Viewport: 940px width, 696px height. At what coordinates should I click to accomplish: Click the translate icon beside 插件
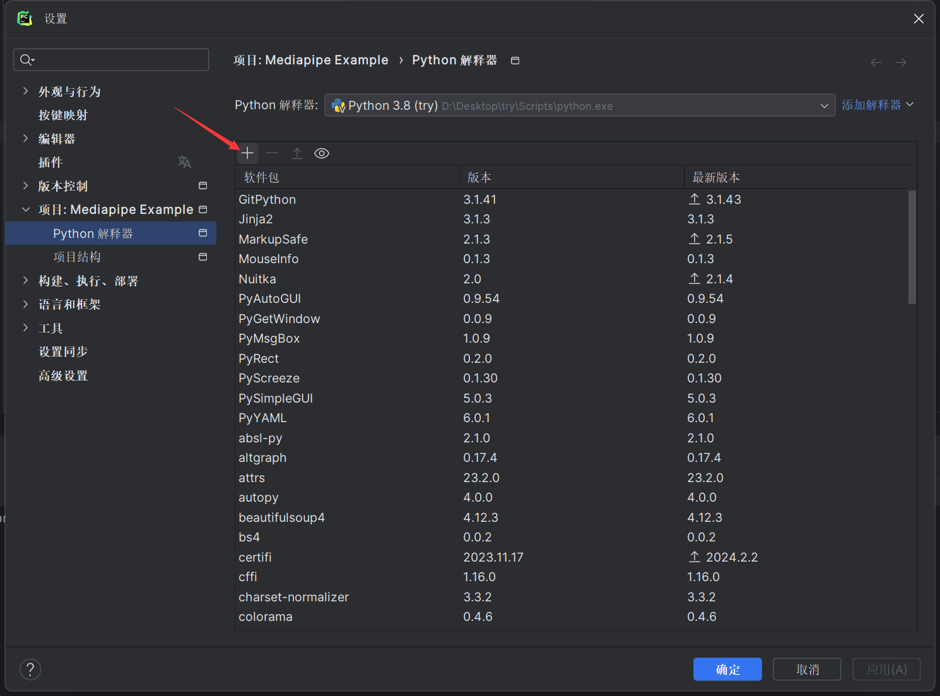pyautogui.click(x=184, y=162)
